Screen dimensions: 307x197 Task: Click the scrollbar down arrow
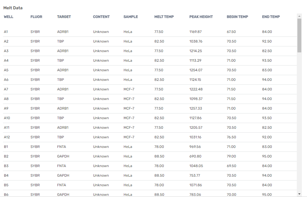(x=299, y=194)
